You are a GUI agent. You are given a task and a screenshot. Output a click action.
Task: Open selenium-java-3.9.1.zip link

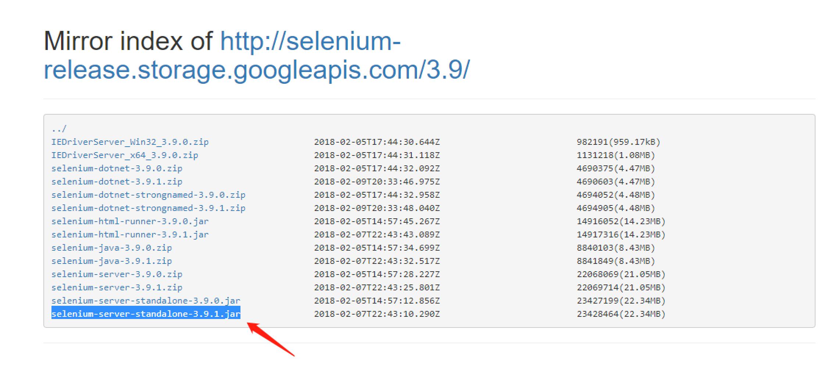[111, 261]
